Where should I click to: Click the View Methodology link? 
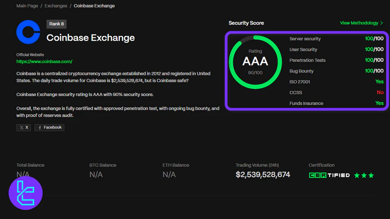click(361, 23)
